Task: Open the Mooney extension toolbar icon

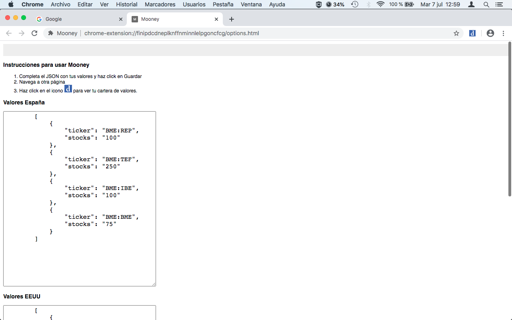Action: coord(472,33)
